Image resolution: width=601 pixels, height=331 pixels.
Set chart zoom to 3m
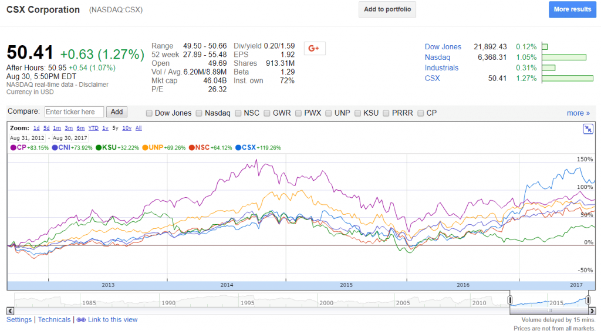(69, 128)
